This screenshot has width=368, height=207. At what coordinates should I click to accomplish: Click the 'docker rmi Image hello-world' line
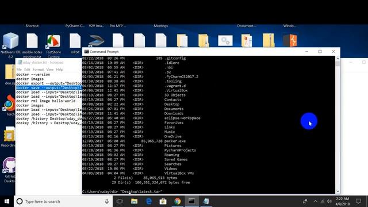click(46, 101)
